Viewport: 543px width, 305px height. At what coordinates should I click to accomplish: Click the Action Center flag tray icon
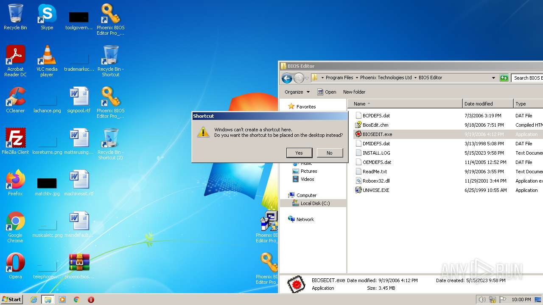coord(503,299)
